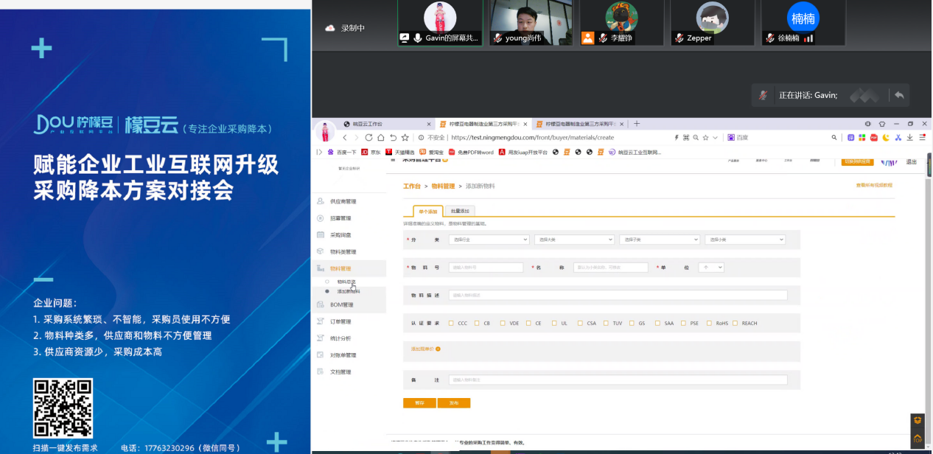Check the UL certification box
This screenshot has height=454, width=933.
[x=555, y=323]
